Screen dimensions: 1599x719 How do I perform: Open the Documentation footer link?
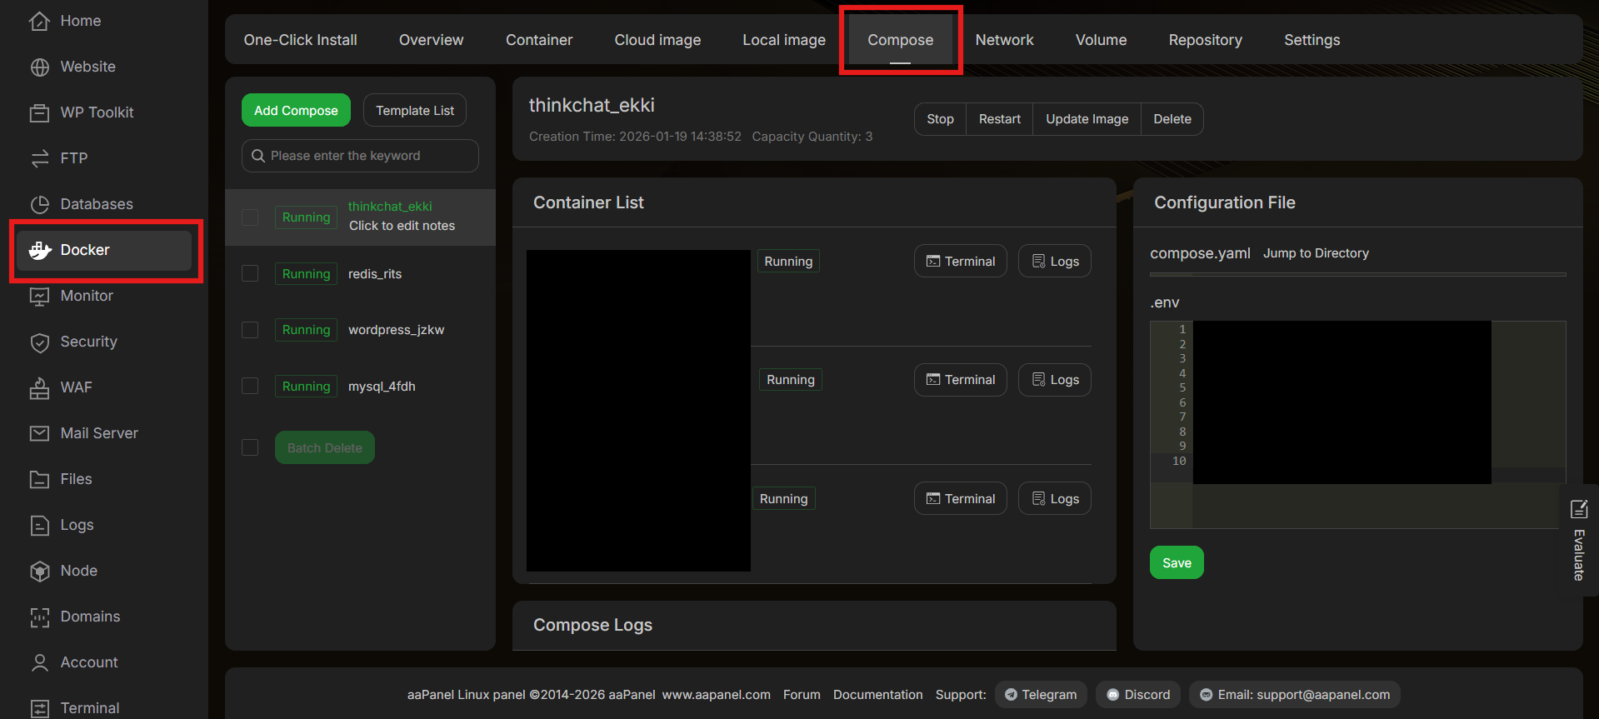tap(878, 695)
